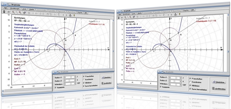The width and height of the screenshot is (231, 109).
Task: Click 'A2 = 174,969 FE' text in left window
Action: [21, 55]
